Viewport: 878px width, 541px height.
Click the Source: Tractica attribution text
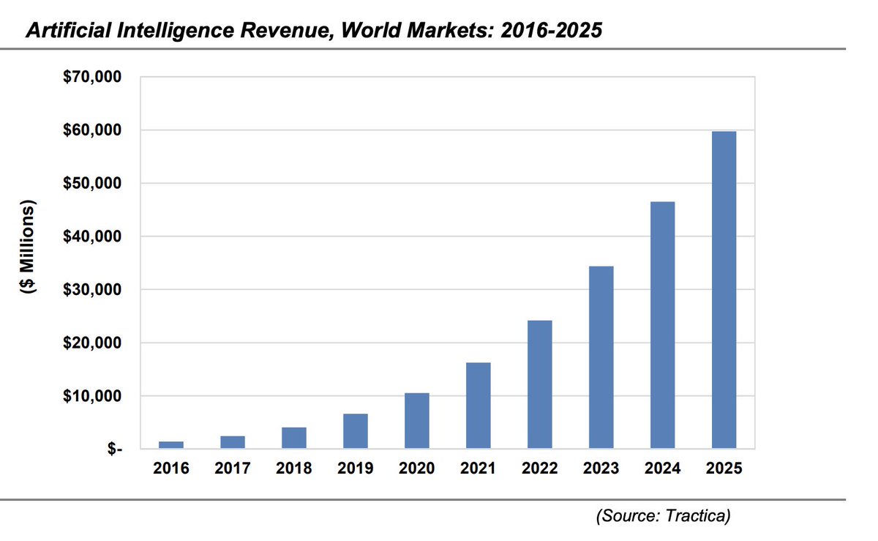coord(663,515)
